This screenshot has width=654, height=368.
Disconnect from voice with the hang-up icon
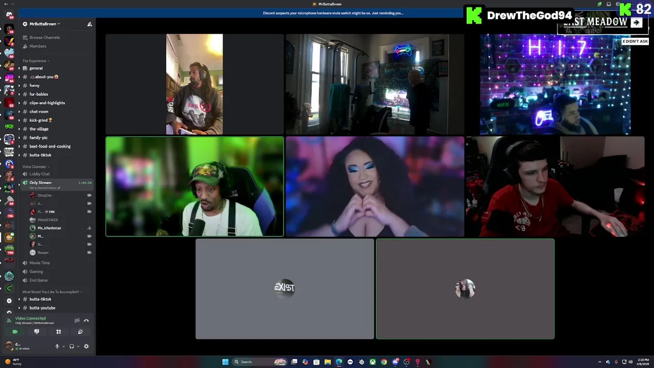(86, 320)
